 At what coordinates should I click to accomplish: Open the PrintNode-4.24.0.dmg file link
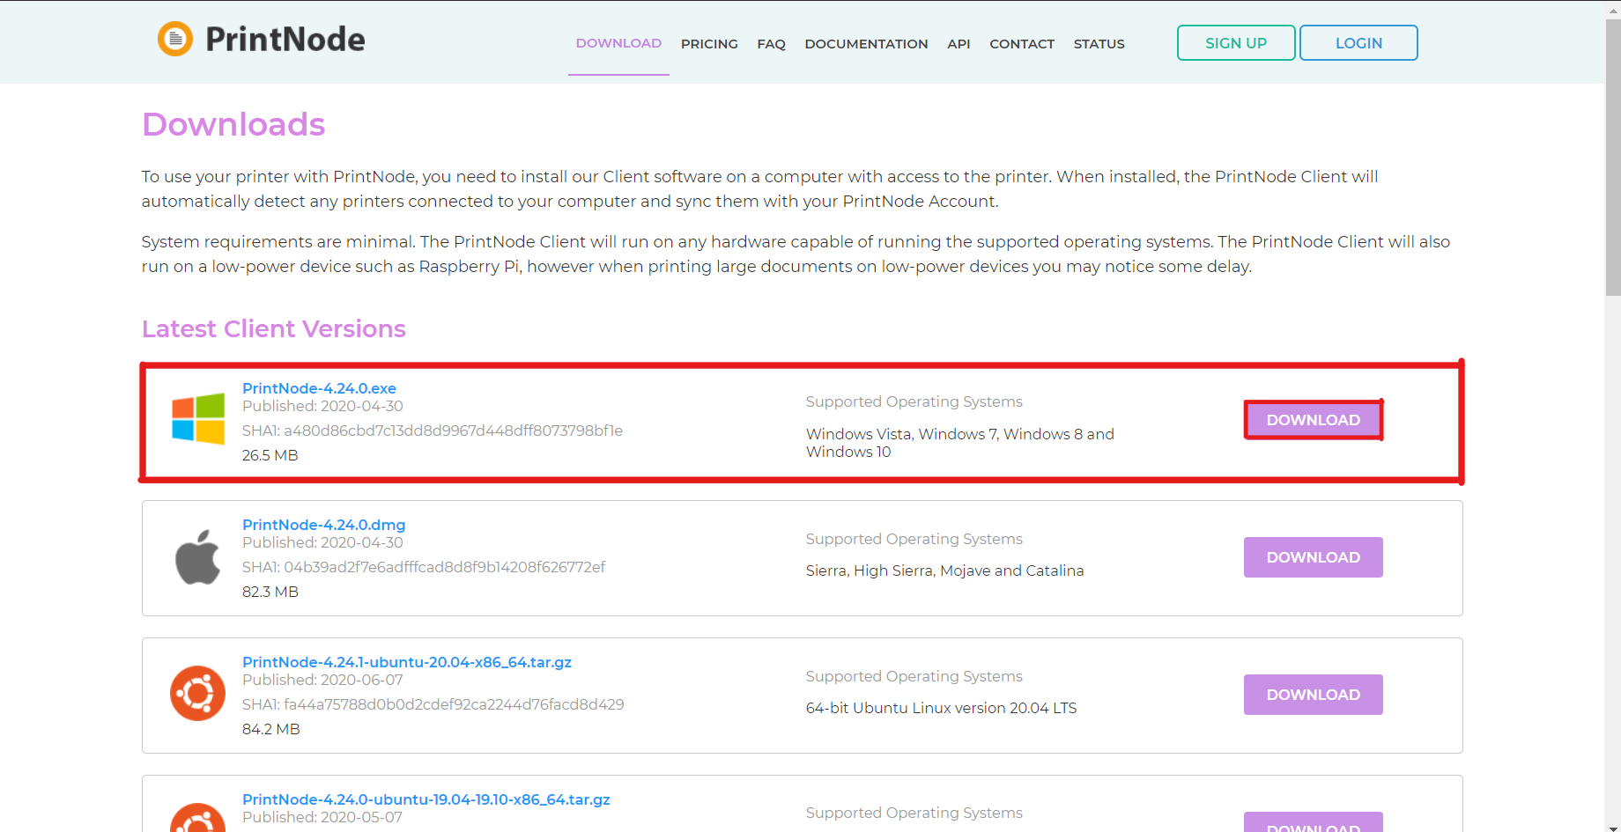(324, 525)
